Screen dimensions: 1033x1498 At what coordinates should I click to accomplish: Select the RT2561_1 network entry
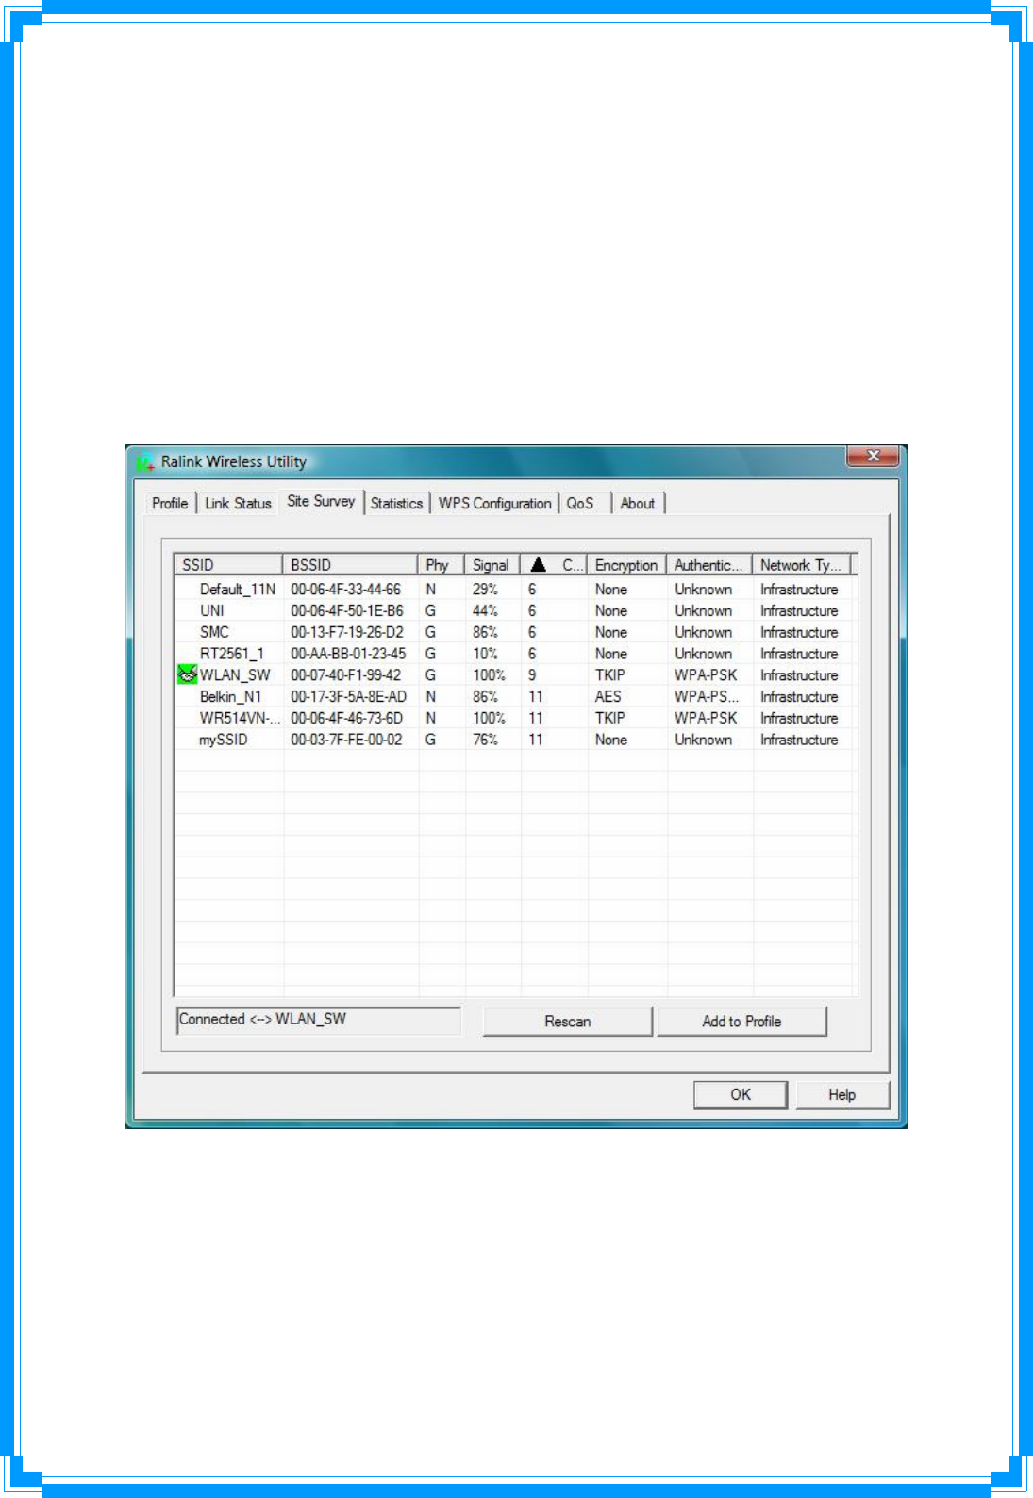[232, 654]
